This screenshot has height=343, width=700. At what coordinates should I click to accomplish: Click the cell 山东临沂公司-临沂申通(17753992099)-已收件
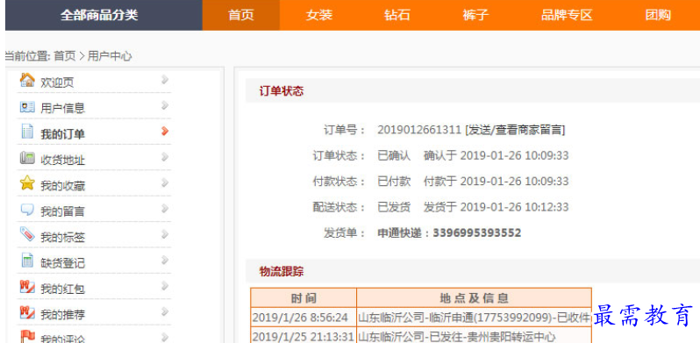(474, 318)
